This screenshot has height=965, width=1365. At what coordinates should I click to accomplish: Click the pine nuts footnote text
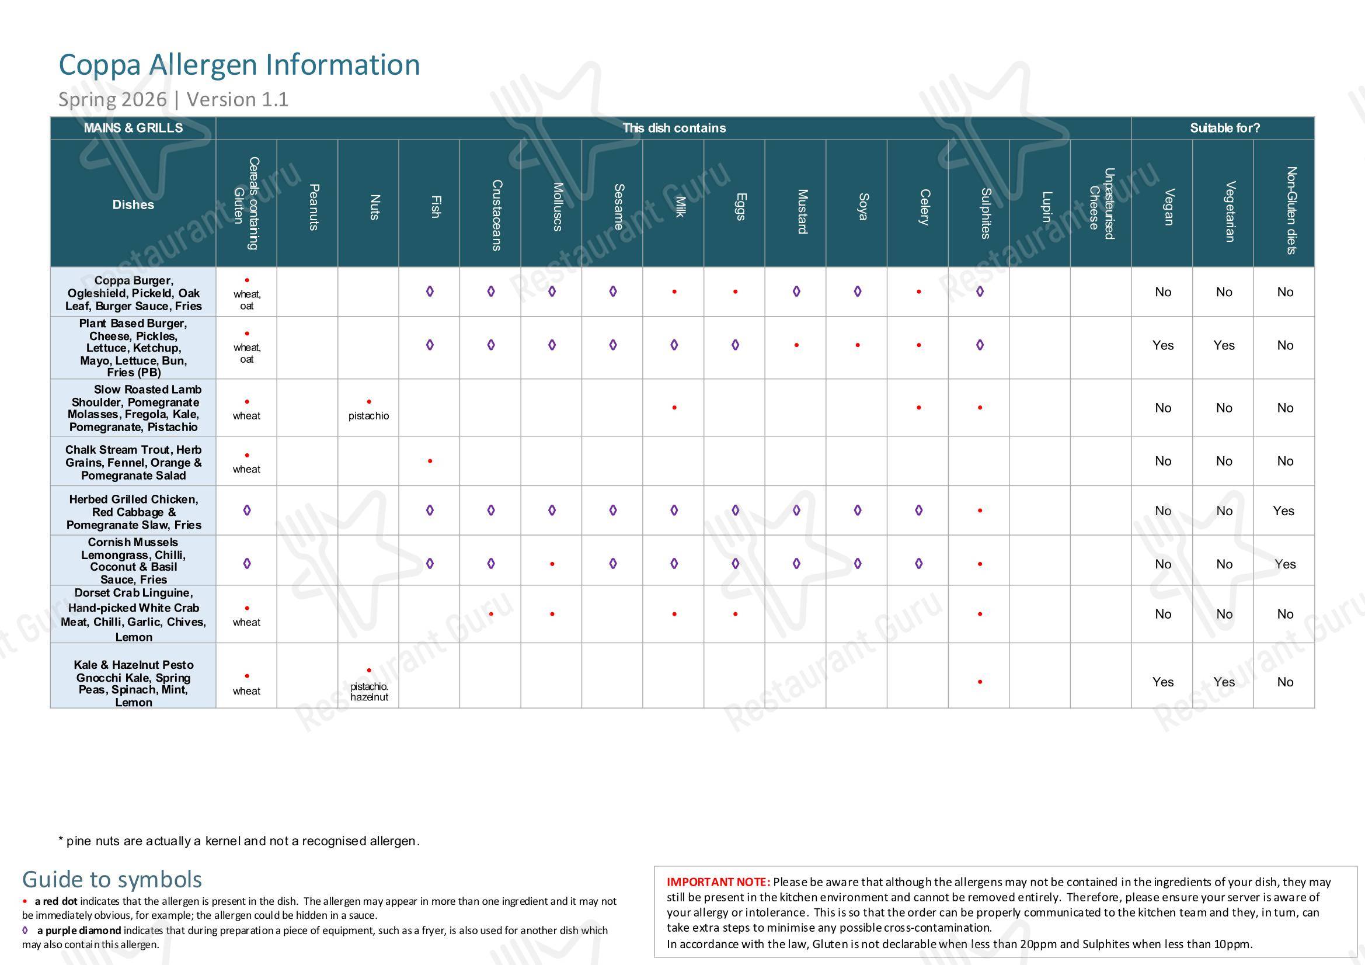pyautogui.click(x=239, y=841)
